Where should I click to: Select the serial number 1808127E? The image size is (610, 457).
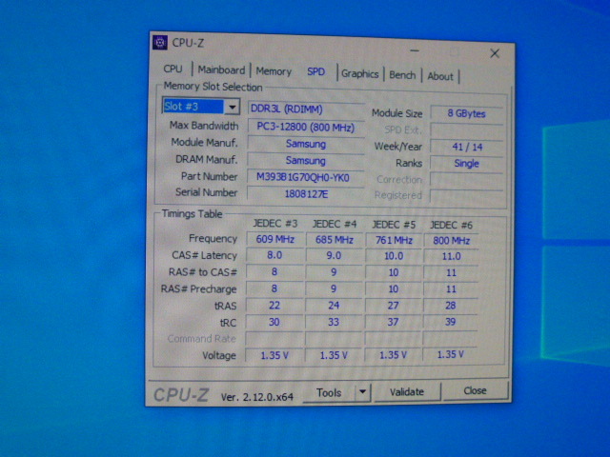click(x=306, y=193)
